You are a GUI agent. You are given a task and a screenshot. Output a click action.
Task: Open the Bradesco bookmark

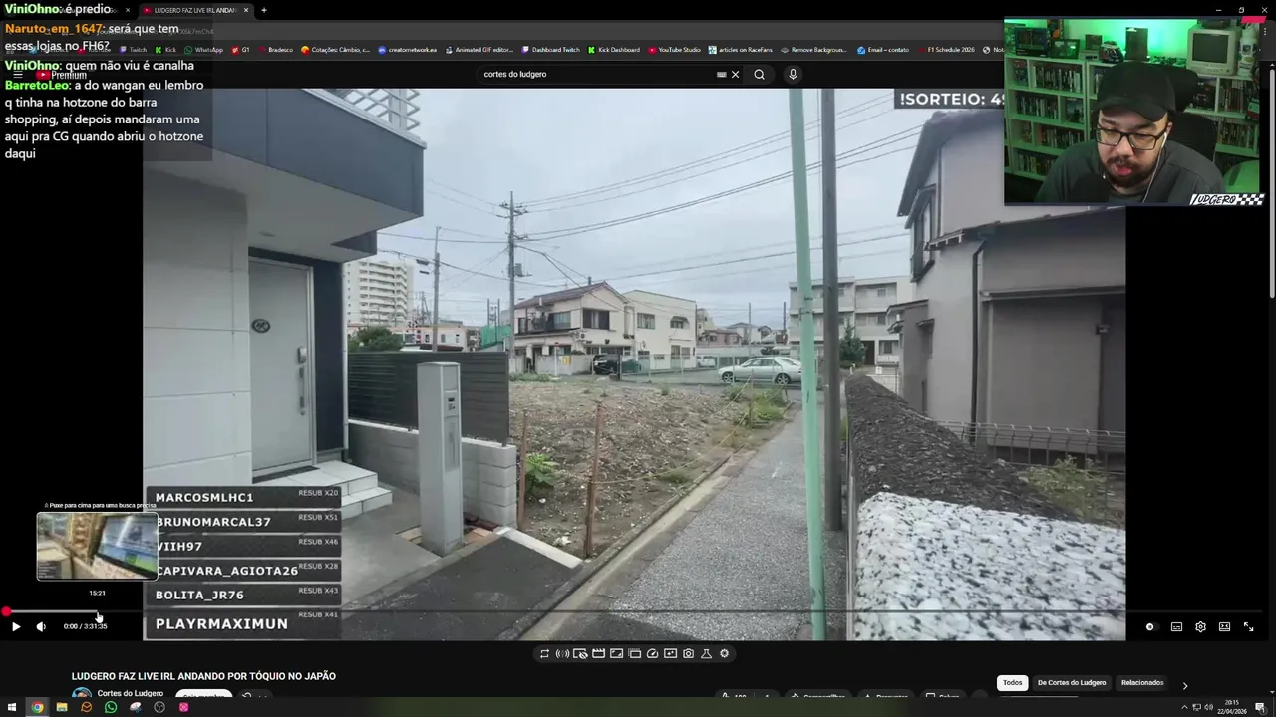coord(275,50)
